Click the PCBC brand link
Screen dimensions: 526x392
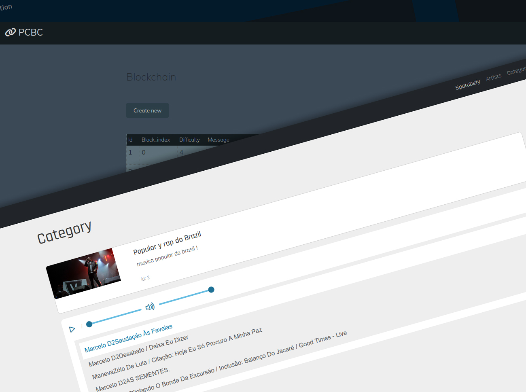30,32
